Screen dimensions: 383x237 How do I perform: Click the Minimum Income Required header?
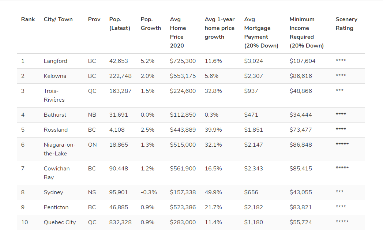[307, 33]
